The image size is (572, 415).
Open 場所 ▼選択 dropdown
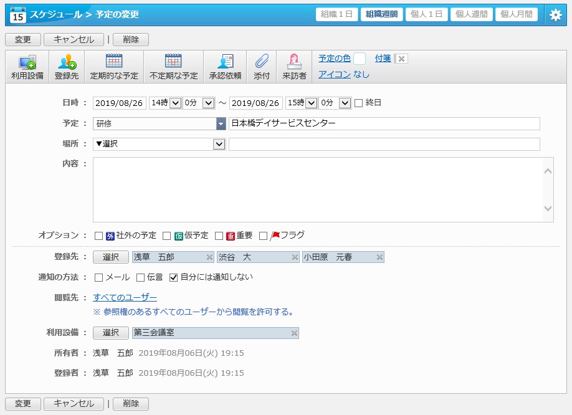(x=160, y=144)
